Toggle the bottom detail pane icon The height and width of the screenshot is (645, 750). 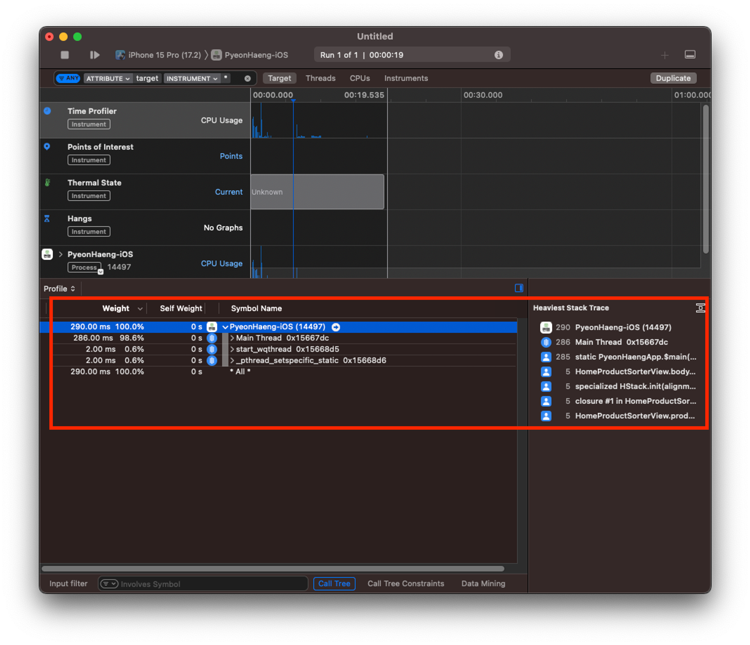(690, 55)
